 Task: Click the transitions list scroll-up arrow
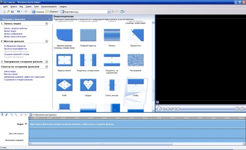point(153,23)
